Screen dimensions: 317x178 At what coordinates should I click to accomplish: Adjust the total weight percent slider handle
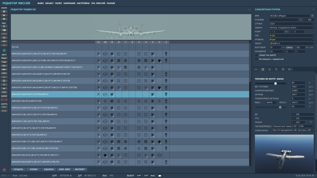tap(280, 107)
